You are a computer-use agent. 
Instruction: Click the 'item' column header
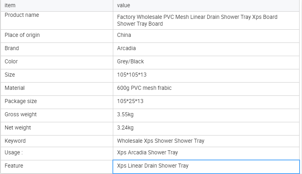coord(10,5)
